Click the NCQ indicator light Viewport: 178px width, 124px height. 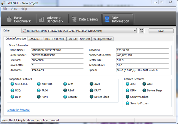coord(12,90)
